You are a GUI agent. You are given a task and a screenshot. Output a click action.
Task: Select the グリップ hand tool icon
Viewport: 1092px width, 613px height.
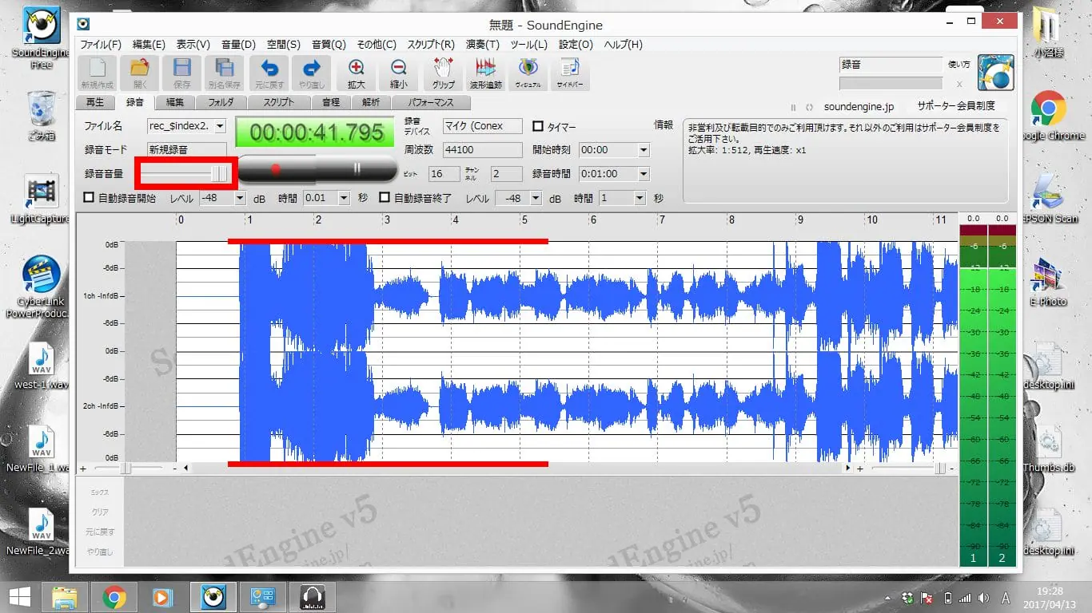pyautogui.click(x=443, y=73)
